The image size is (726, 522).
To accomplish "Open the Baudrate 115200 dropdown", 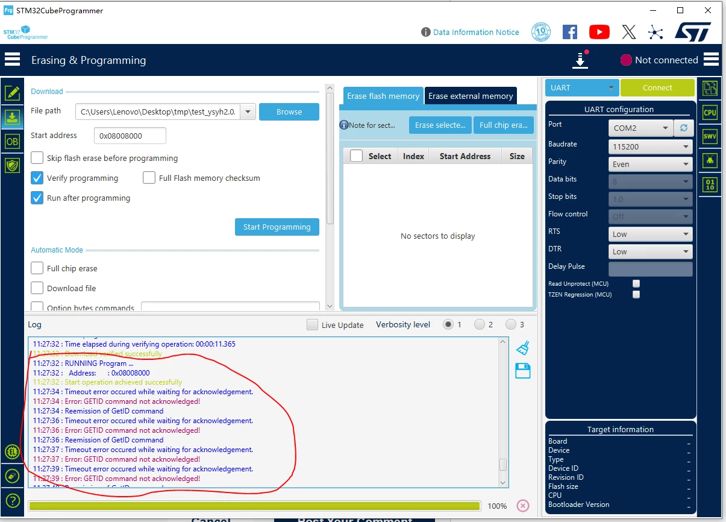I will coord(651,146).
